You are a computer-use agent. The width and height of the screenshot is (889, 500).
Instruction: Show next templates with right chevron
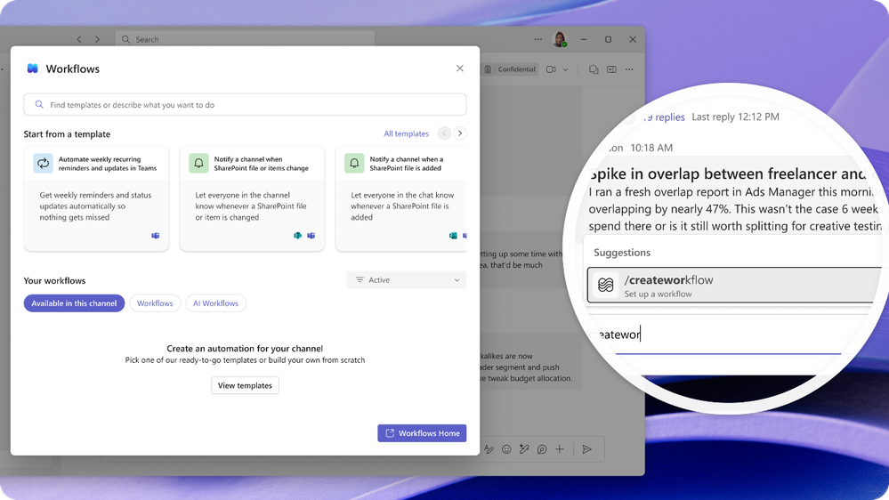click(x=460, y=133)
